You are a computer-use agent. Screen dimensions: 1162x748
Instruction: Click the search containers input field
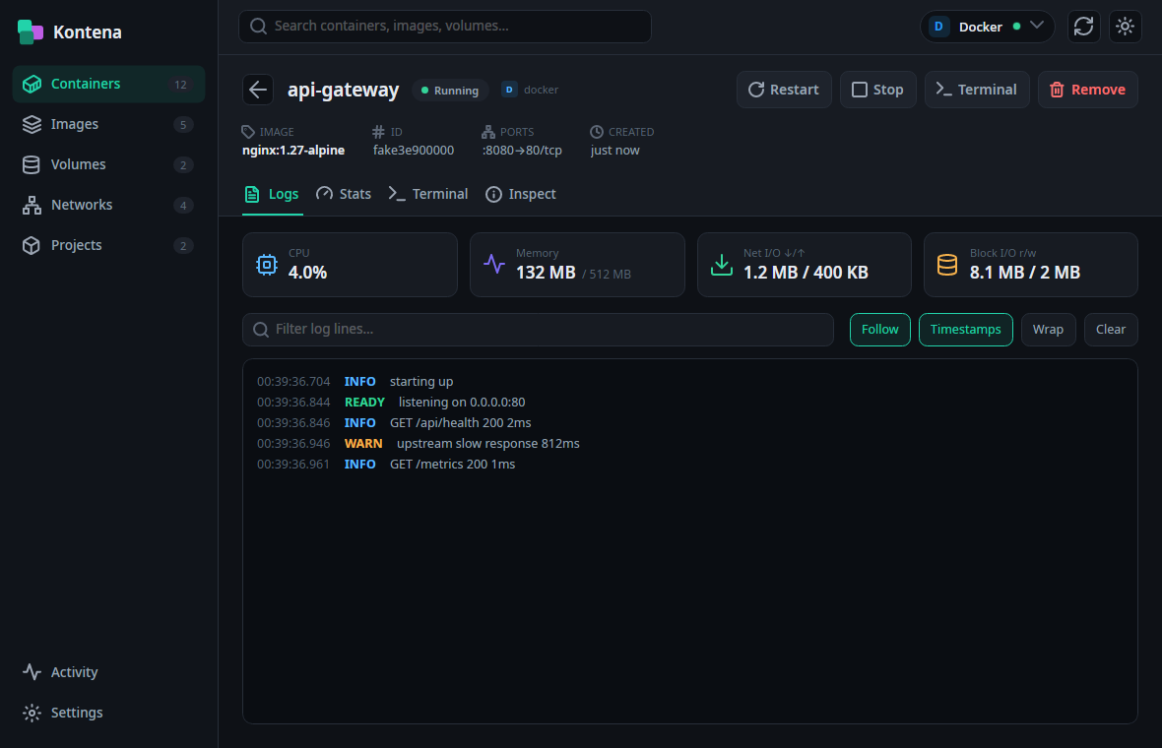[445, 26]
